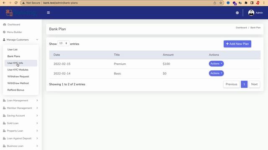This screenshot has height=150, width=268.
Task: Click the $100 amount cell
Action: click(166, 64)
